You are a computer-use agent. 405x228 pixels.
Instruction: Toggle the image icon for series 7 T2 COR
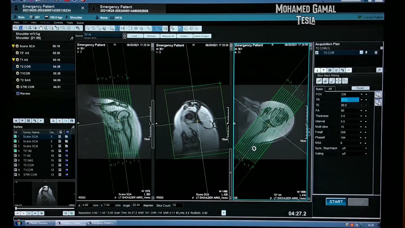[59, 165]
